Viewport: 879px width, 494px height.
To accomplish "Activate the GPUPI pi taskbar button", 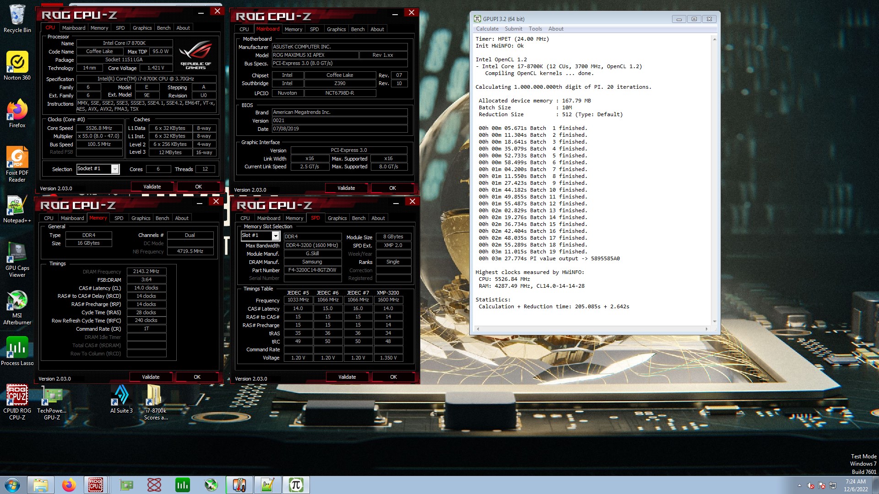I will [x=296, y=485].
